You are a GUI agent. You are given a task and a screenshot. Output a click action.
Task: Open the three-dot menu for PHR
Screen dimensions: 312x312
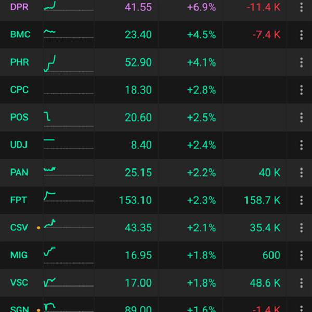pos(301,62)
